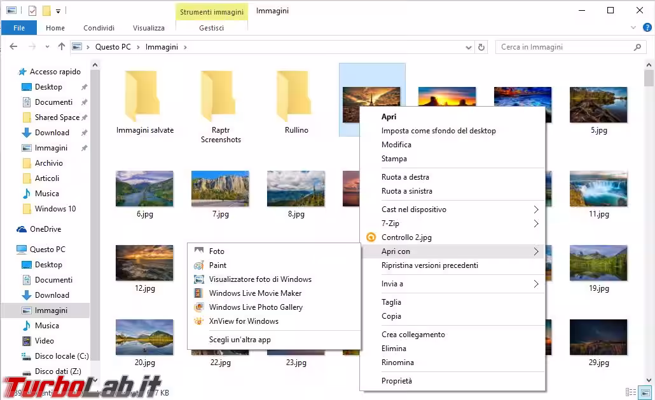This screenshot has height=400, width=655.
Task: Pick Windows Live Photo Gallery option
Action: [256, 307]
